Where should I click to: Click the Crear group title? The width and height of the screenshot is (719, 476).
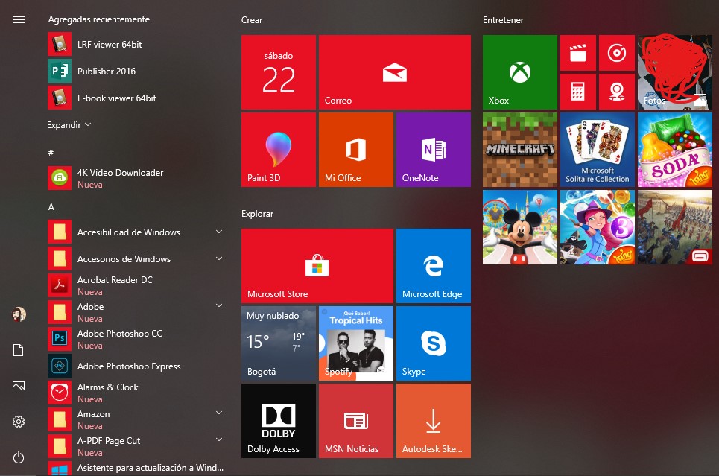point(252,19)
